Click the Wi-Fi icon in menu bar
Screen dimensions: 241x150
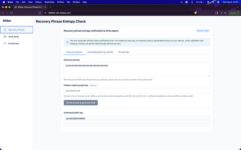click(208, 2)
